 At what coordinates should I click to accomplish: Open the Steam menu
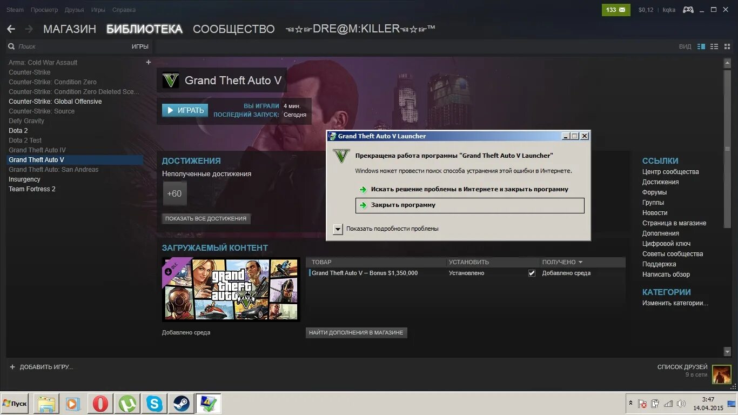pos(15,10)
